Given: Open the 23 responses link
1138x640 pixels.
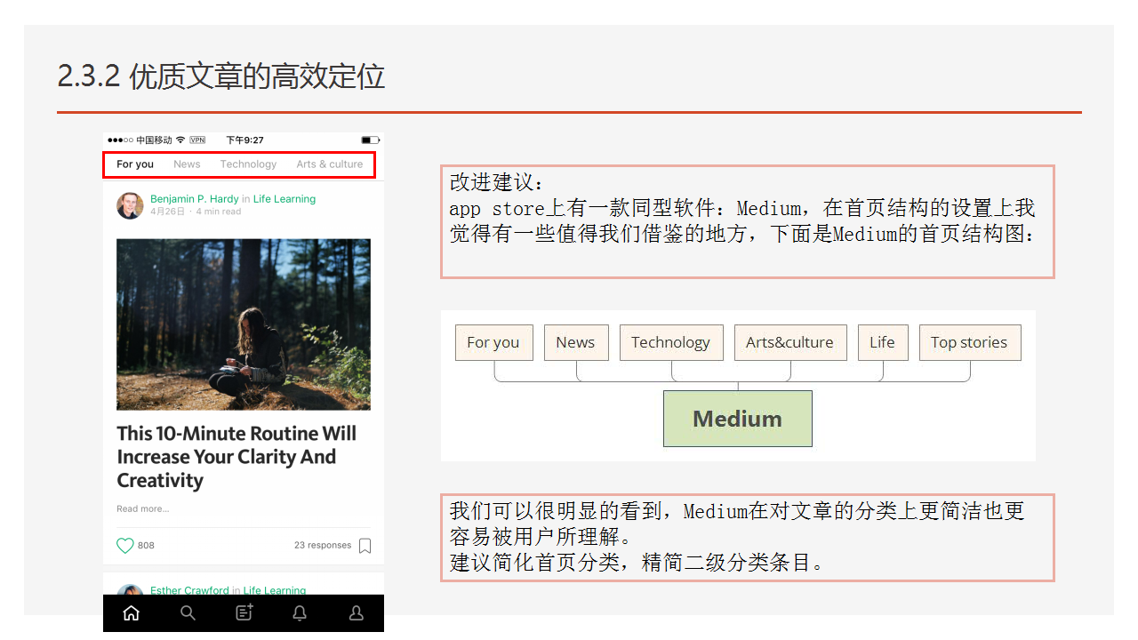Looking at the screenshot, I should pos(323,546).
